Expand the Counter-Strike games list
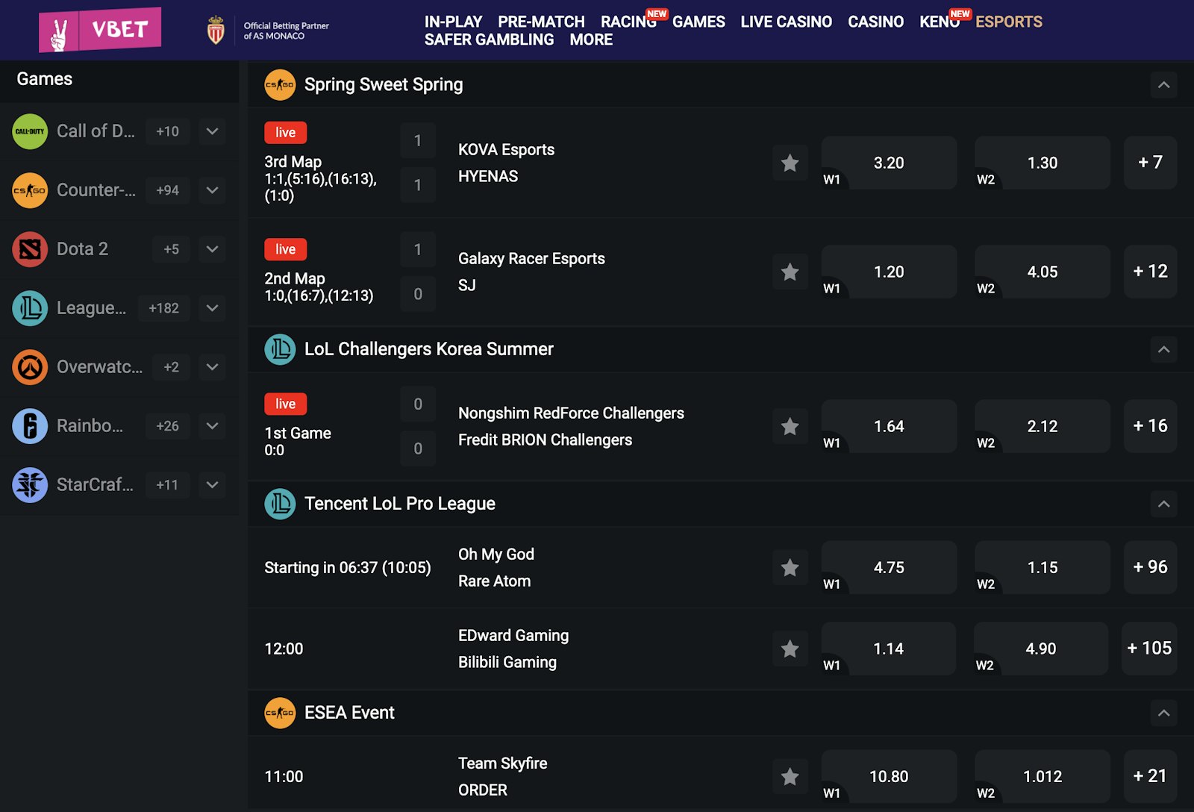Viewport: 1194px width, 812px height. [213, 190]
